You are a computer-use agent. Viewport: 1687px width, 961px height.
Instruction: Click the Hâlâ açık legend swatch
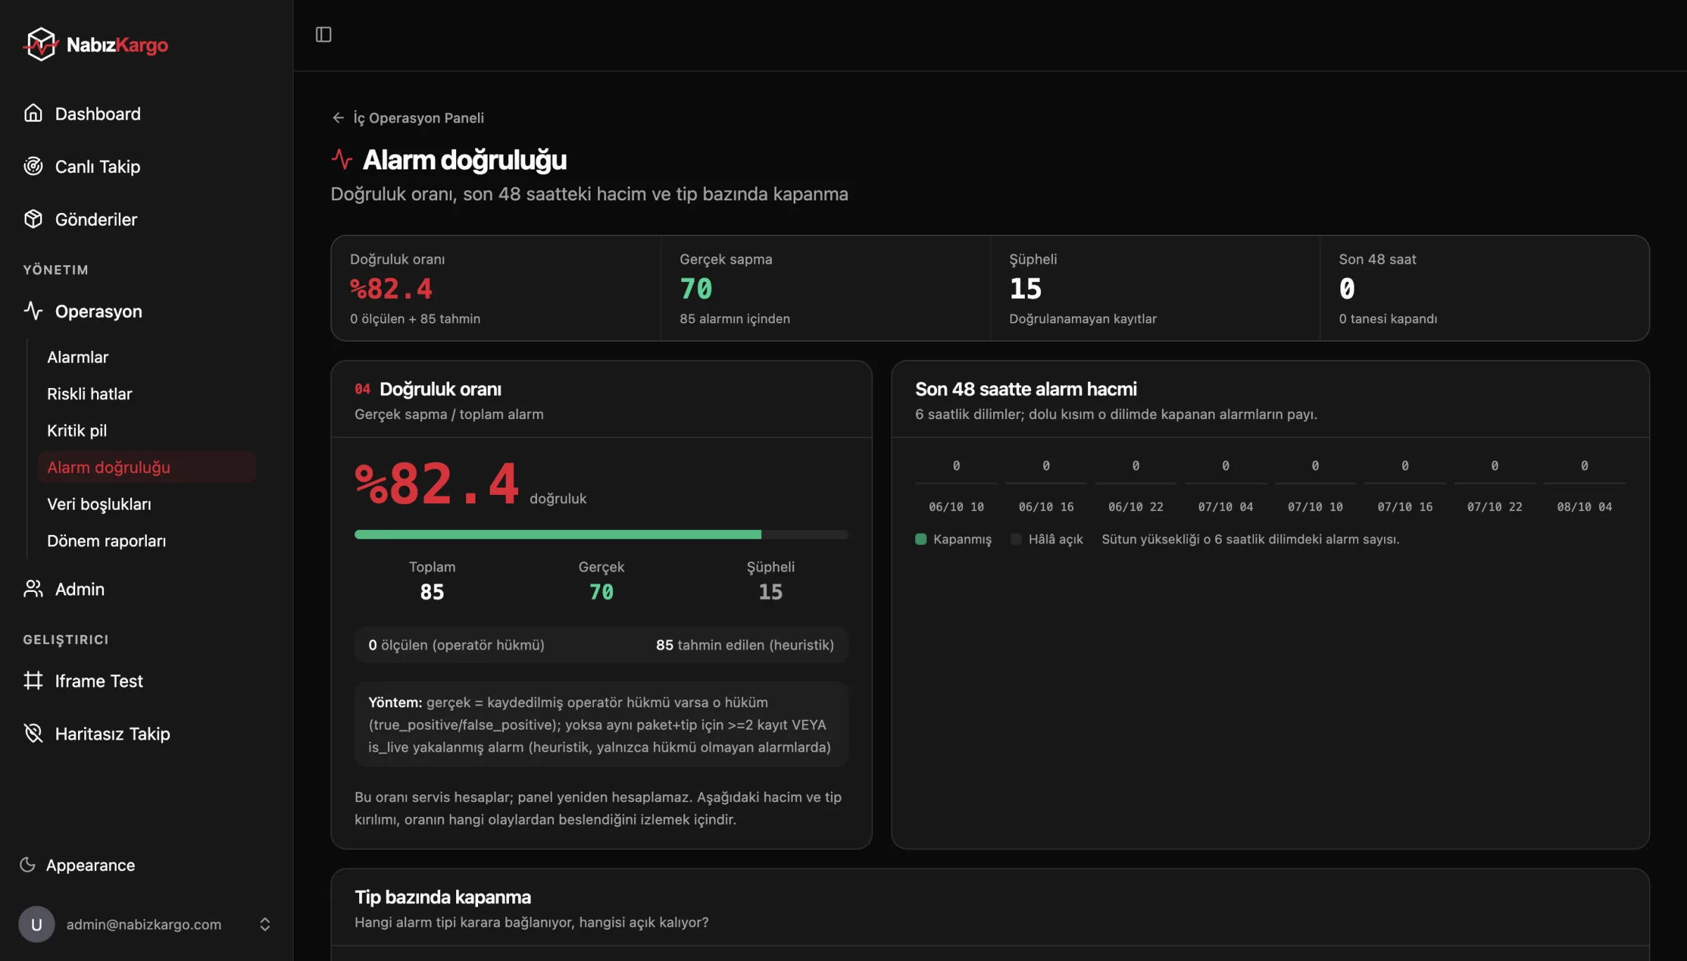[1016, 539]
